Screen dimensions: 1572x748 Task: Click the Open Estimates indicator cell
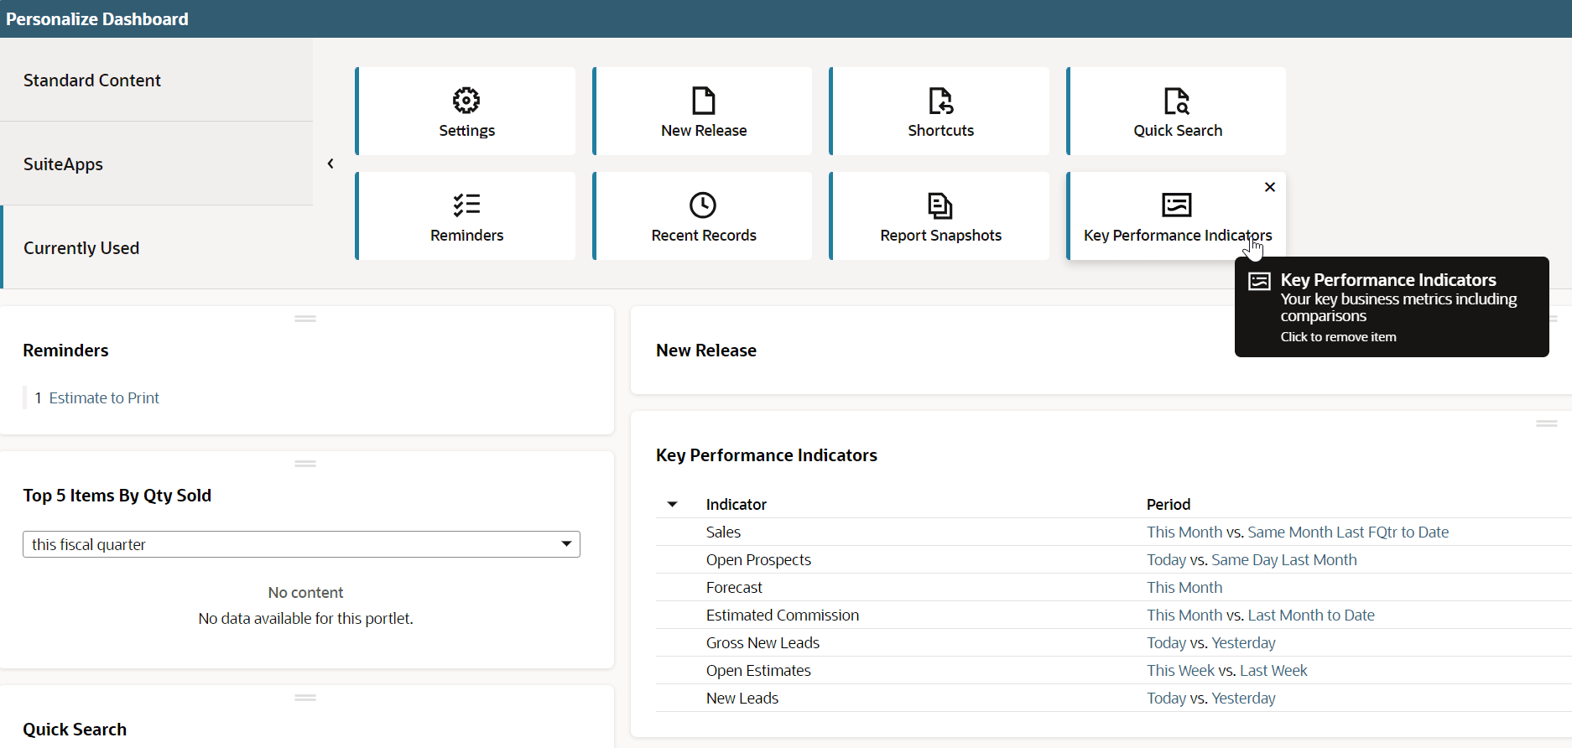(758, 671)
